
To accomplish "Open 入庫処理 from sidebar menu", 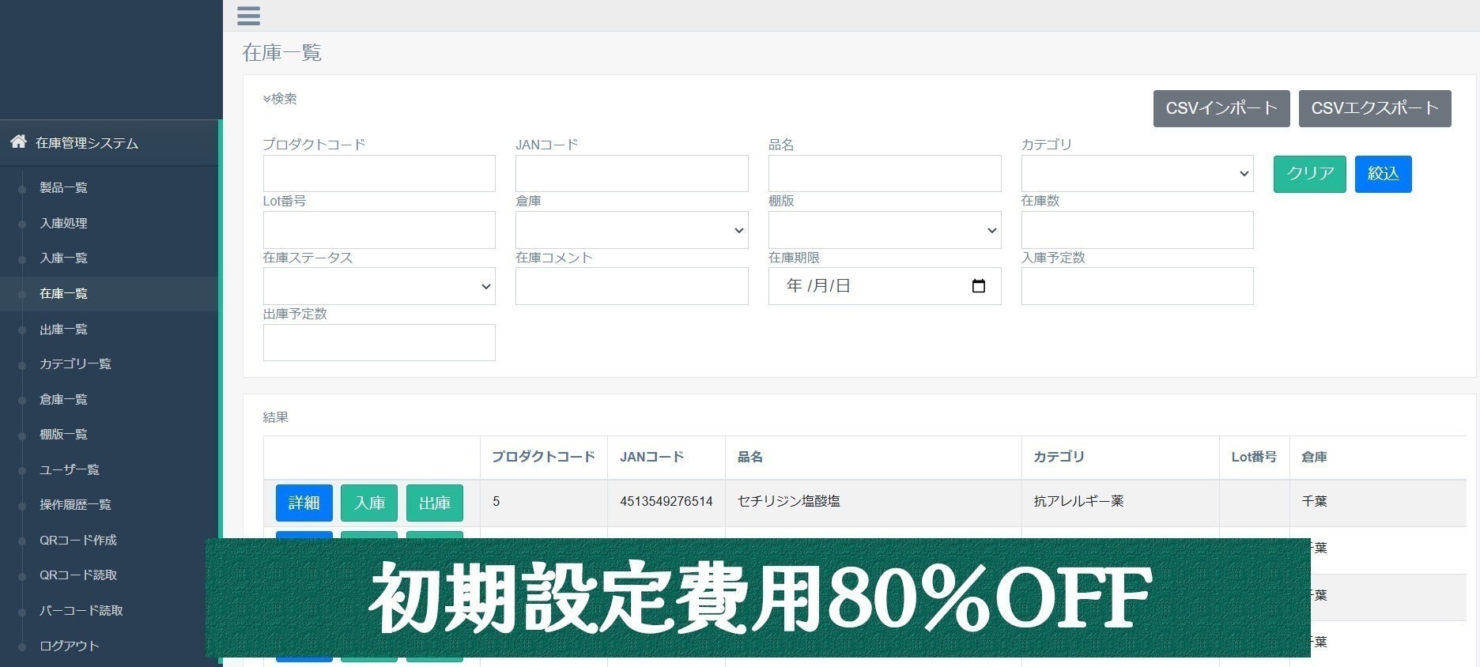I will click(x=63, y=224).
